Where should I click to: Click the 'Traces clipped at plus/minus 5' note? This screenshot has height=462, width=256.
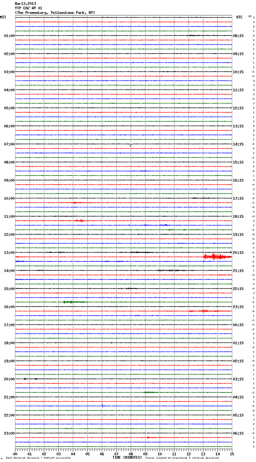(182, 458)
